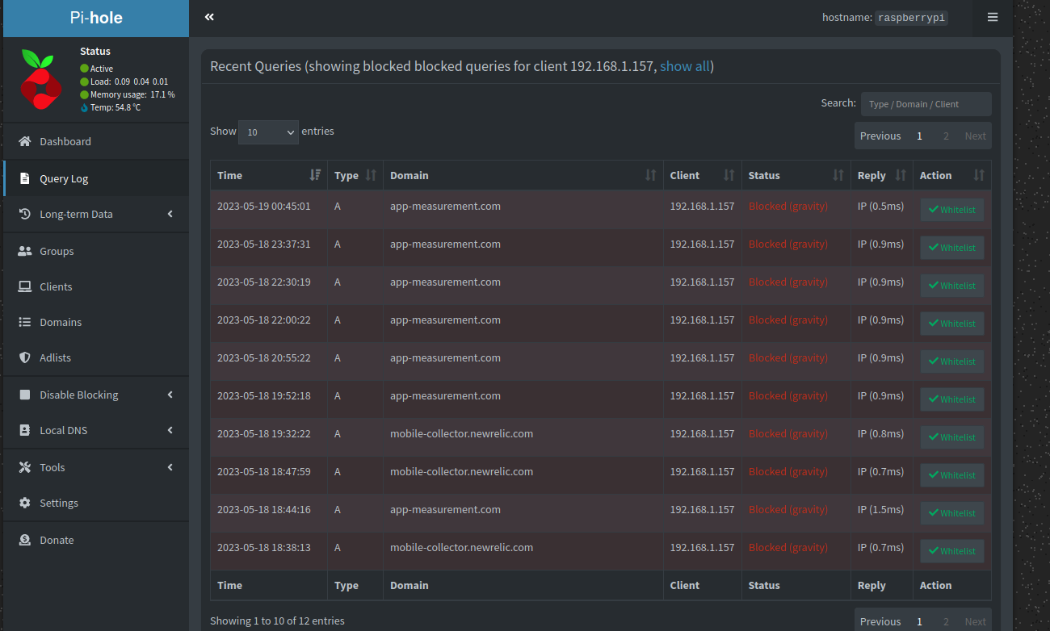This screenshot has width=1050, height=631.
Task: Click the Settings gear icon
Action: point(24,503)
